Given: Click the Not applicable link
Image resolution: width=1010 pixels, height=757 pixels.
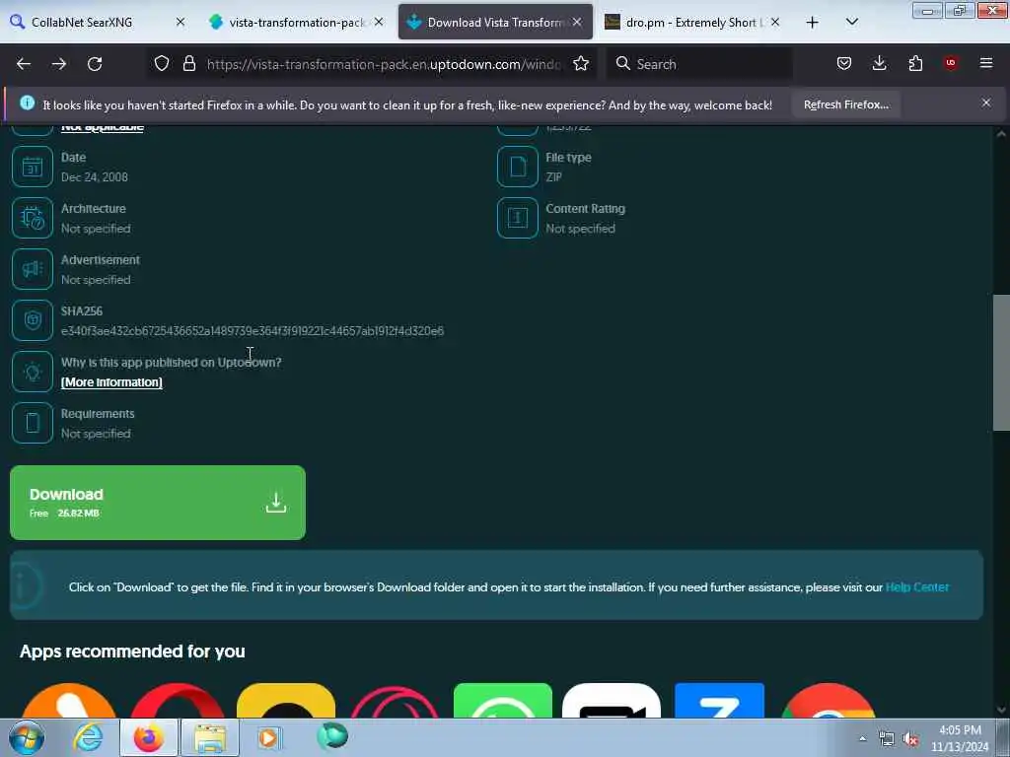Looking at the screenshot, I should pos(102,127).
